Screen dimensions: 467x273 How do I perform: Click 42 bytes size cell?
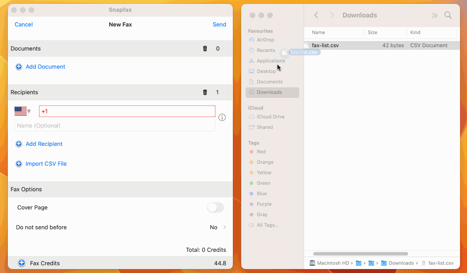393,45
